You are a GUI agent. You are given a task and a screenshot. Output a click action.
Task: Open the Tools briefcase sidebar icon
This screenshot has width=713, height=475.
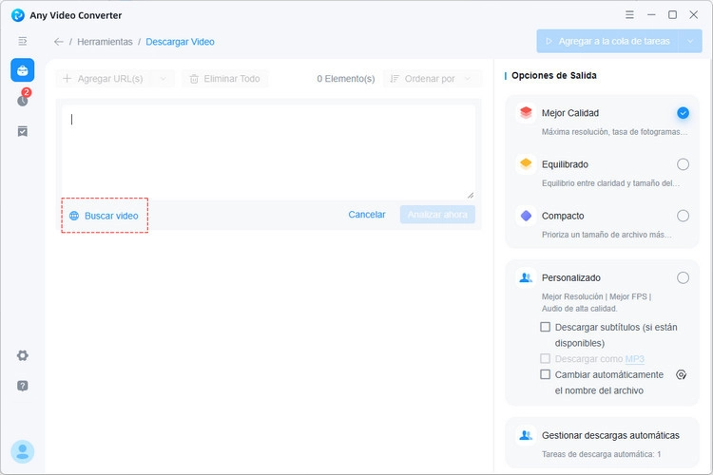[x=22, y=70]
